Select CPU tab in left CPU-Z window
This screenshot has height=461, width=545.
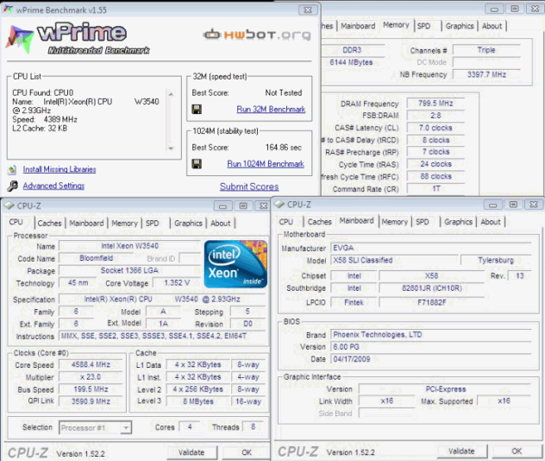(16, 222)
